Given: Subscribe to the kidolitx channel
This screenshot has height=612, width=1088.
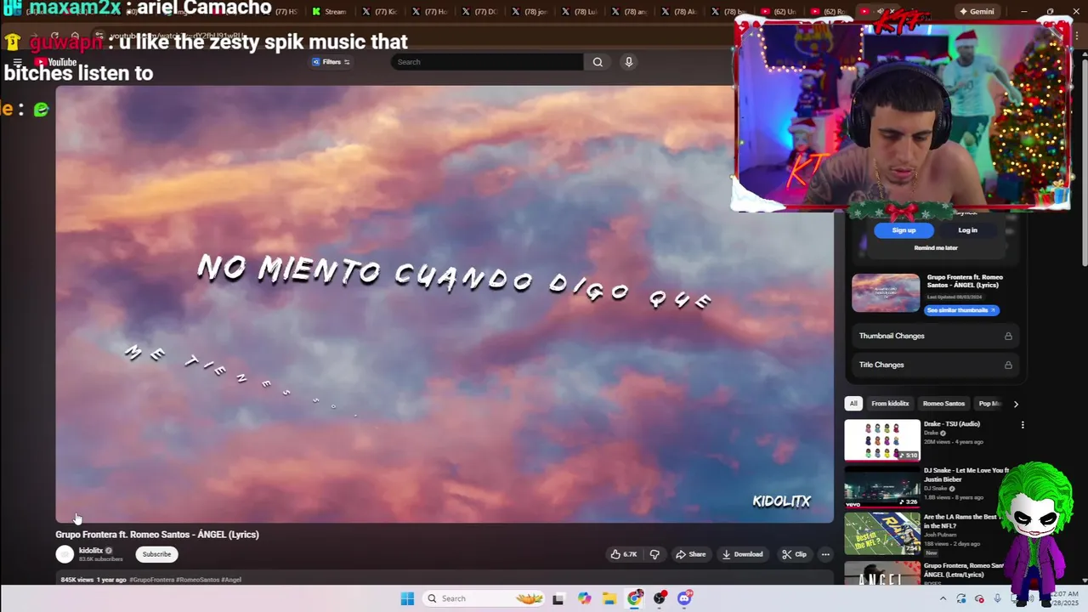Looking at the screenshot, I should [x=156, y=554].
